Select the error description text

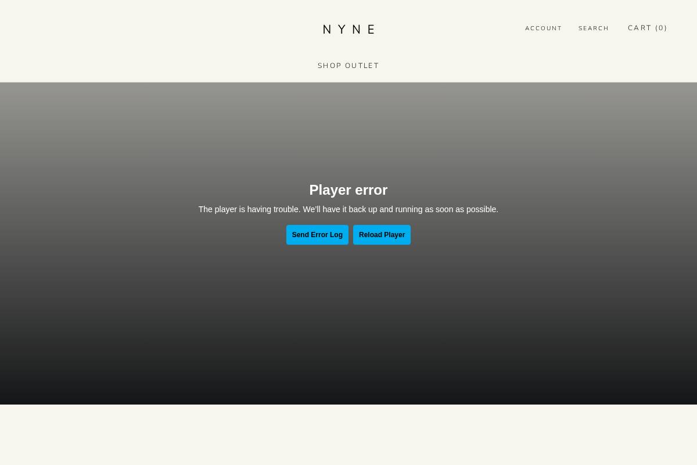[348, 209]
